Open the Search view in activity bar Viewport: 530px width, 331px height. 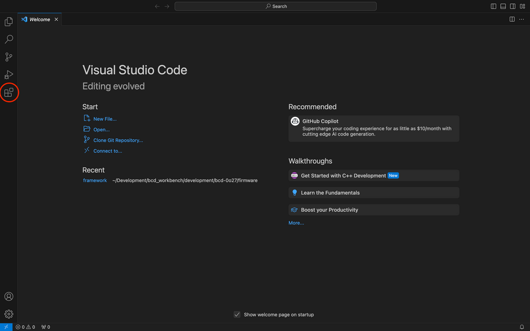click(8, 39)
